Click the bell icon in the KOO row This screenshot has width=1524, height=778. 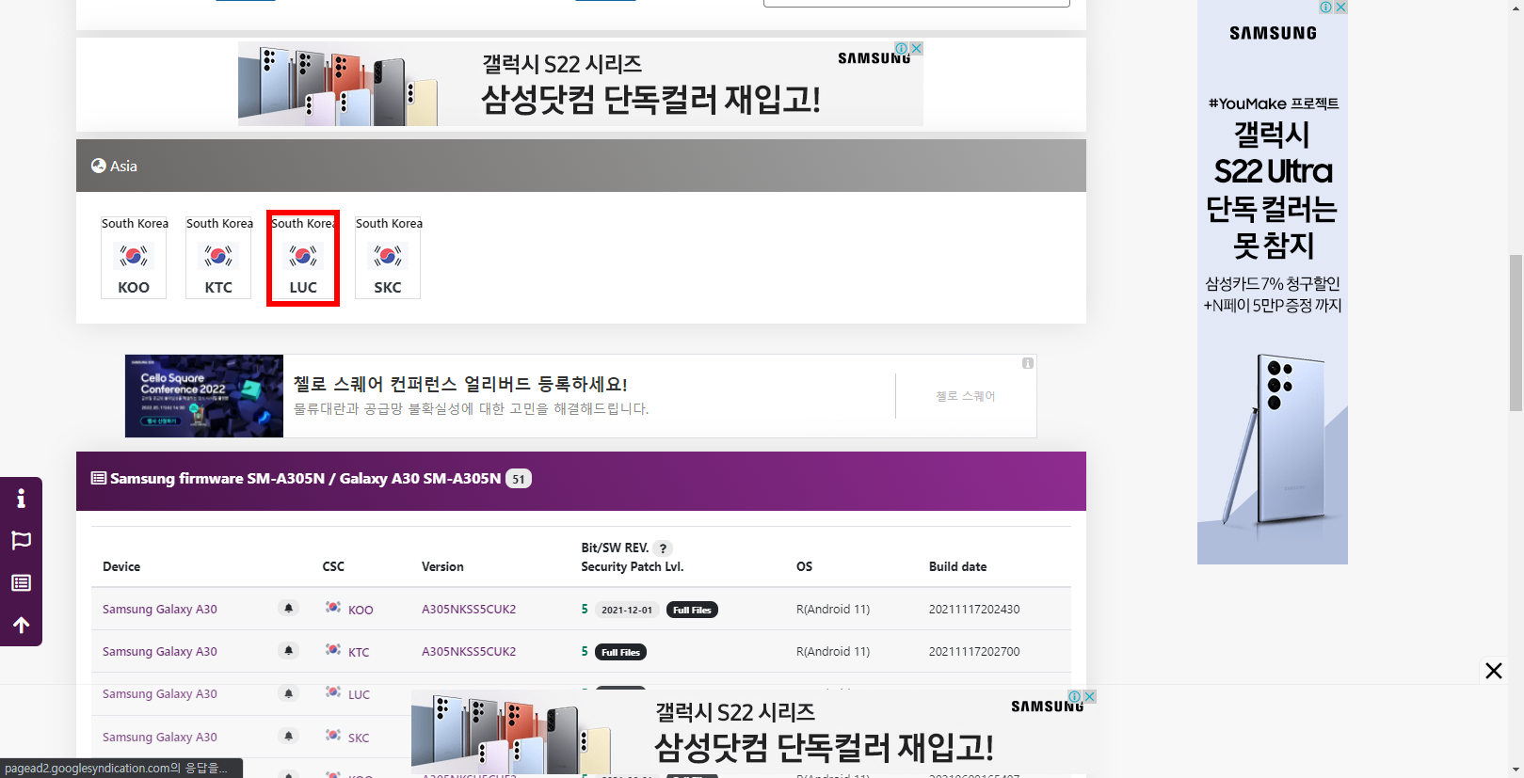click(x=289, y=609)
